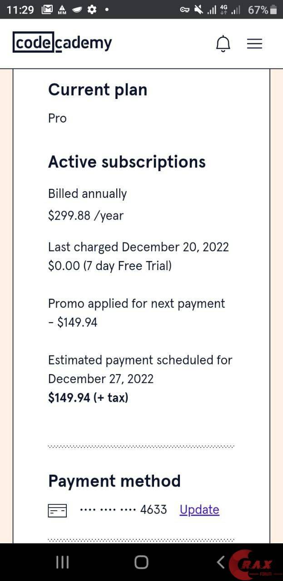Tap the muted sound status icon
Image resolution: width=283 pixels, height=581 pixels.
[x=199, y=10]
